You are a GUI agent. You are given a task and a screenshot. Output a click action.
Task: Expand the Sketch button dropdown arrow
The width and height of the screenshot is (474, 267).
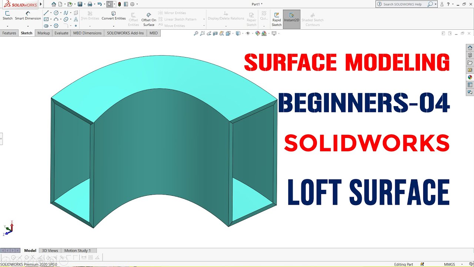click(x=7, y=26)
